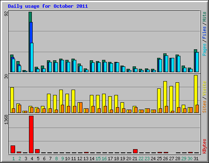Select day label '1' on the x-axis

13,159
